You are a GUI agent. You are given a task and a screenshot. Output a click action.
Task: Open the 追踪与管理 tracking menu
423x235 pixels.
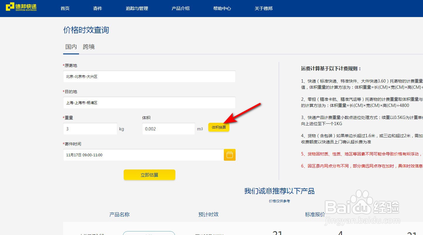point(137,9)
